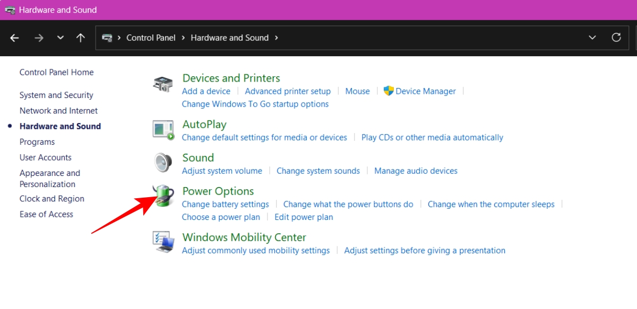Open the User Accounts category
637x309 pixels.
pos(46,157)
